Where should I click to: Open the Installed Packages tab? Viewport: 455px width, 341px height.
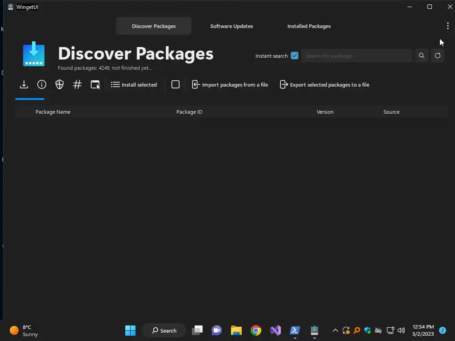pos(309,26)
